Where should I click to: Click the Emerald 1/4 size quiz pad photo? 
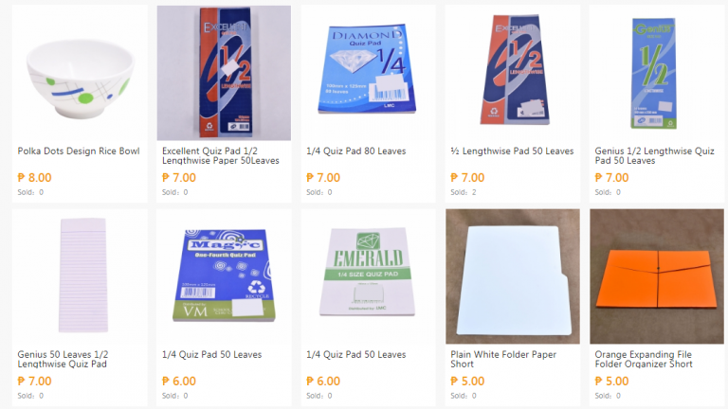[x=368, y=276]
